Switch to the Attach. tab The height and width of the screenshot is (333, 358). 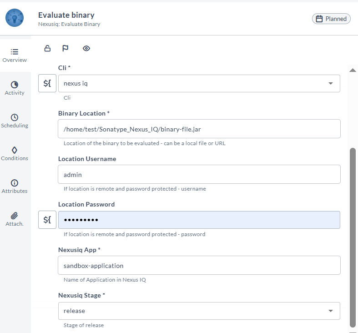15,219
